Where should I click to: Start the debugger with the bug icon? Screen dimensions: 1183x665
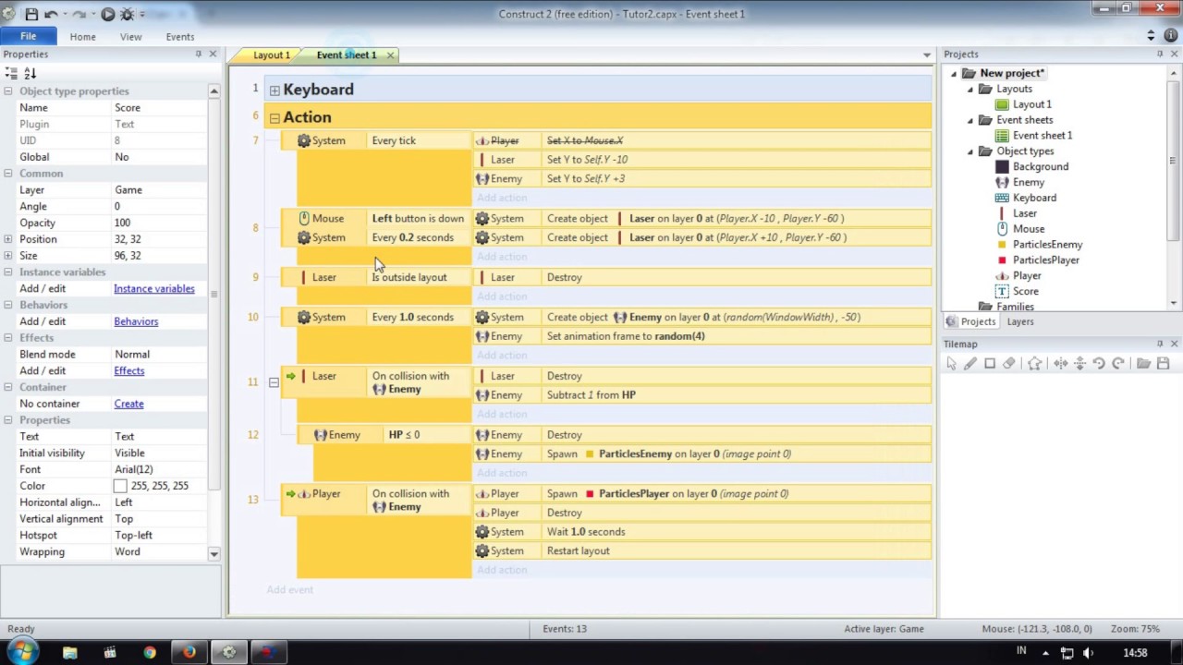coord(128,14)
